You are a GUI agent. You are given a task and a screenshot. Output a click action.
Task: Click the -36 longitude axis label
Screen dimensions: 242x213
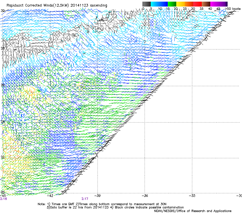145,196
